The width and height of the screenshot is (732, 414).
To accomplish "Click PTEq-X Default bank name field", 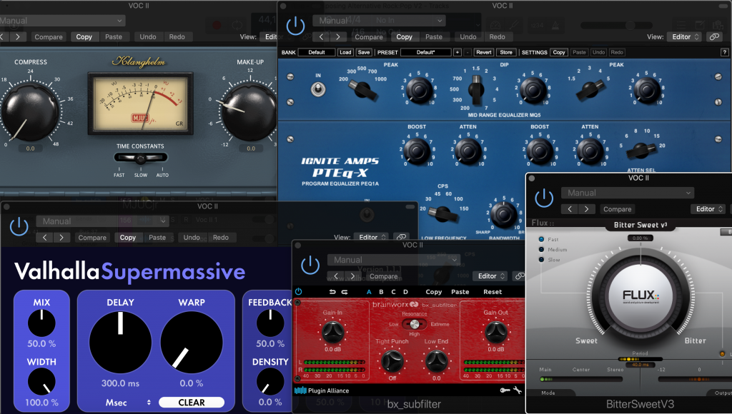I will [x=317, y=52].
